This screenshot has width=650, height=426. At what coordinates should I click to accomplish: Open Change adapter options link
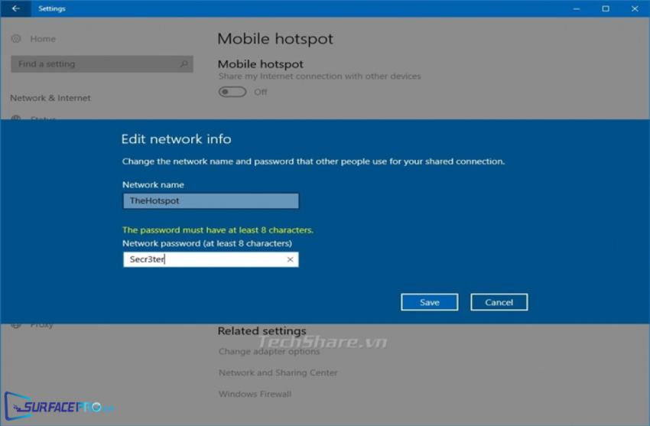(x=269, y=351)
